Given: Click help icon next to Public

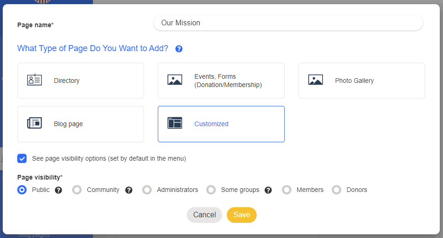Looking at the screenshot, I should (58, 190).
